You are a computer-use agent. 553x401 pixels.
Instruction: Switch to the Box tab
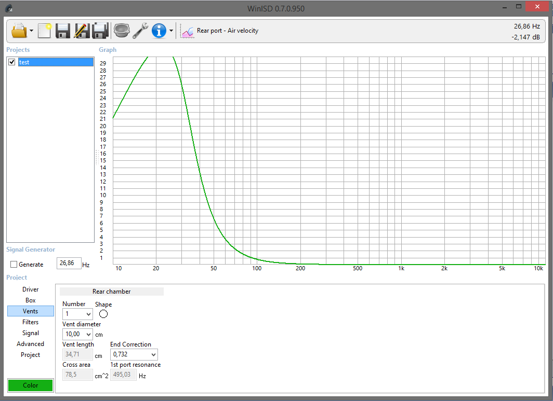pyautogui.click(x=30, y=300)
